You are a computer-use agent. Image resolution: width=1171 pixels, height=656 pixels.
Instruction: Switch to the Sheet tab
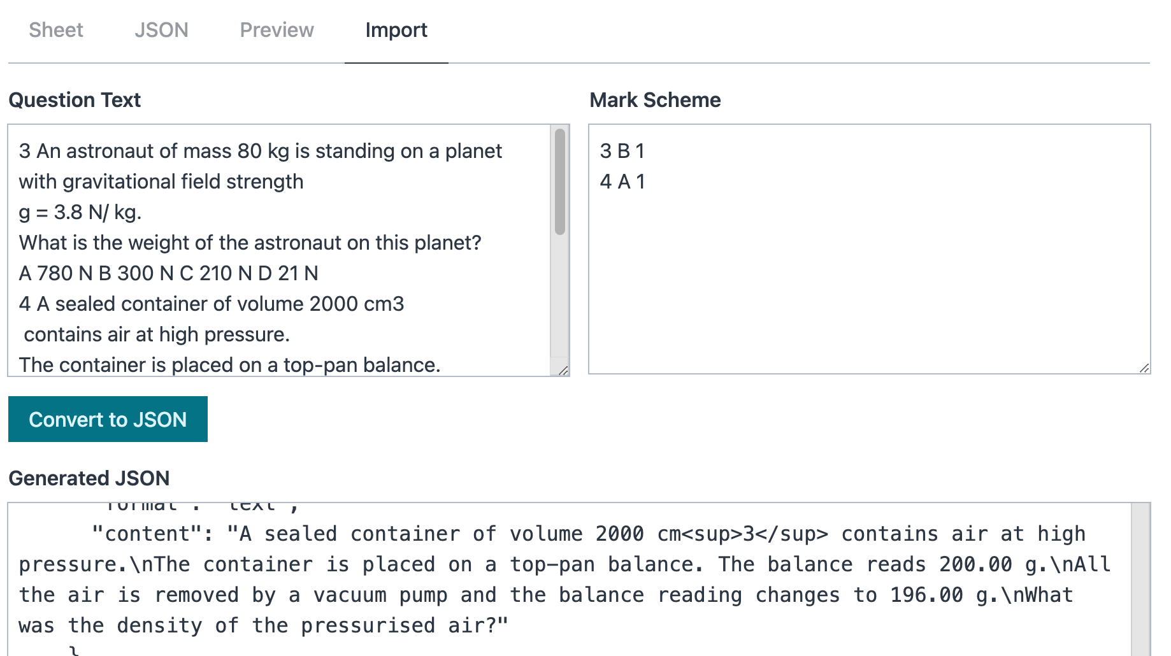pos(56,30)
